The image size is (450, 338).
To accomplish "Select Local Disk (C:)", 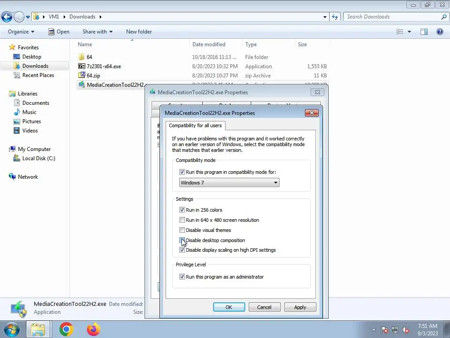I will point(39,158).
